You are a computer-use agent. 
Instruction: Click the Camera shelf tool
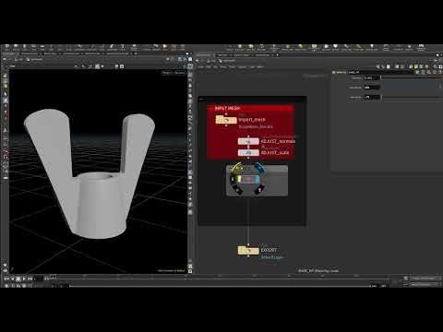tap(229, 48)
